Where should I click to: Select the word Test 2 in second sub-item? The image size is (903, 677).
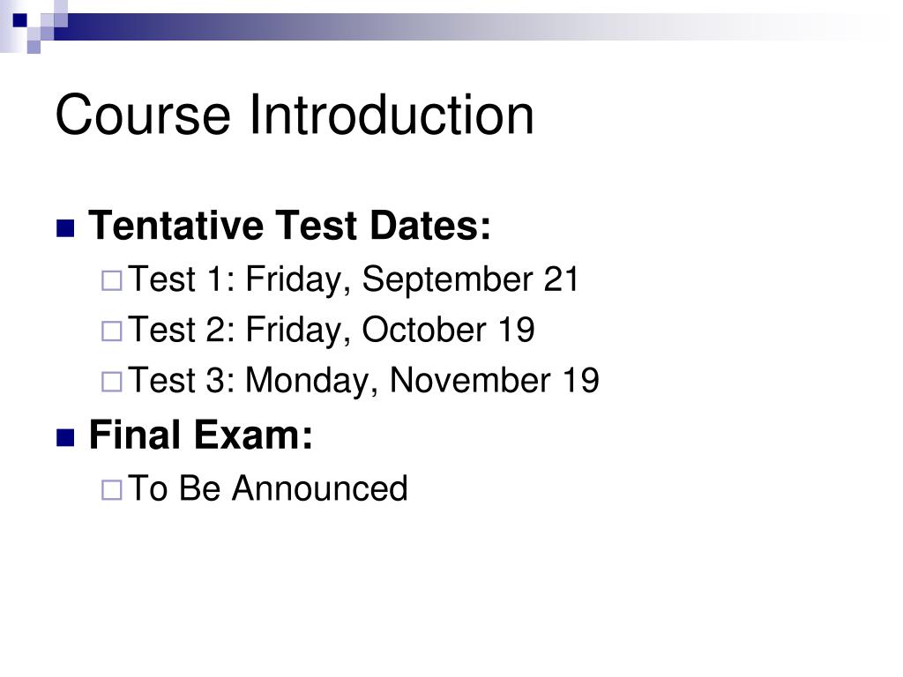point(182,330)
